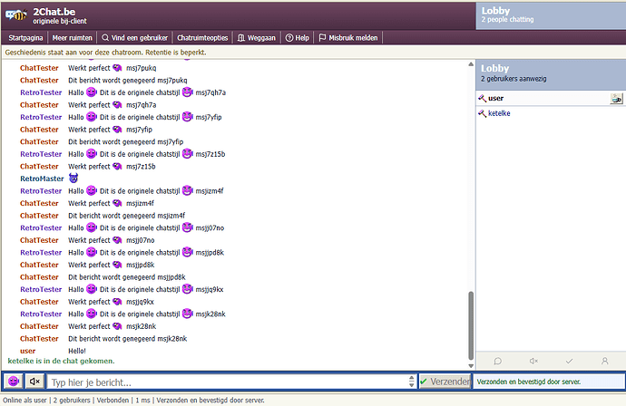Image resolution: width=626 pixels, height=406 pixels.
Task: Click the coffee cup away icon next to user
Action: pos(616,98)
